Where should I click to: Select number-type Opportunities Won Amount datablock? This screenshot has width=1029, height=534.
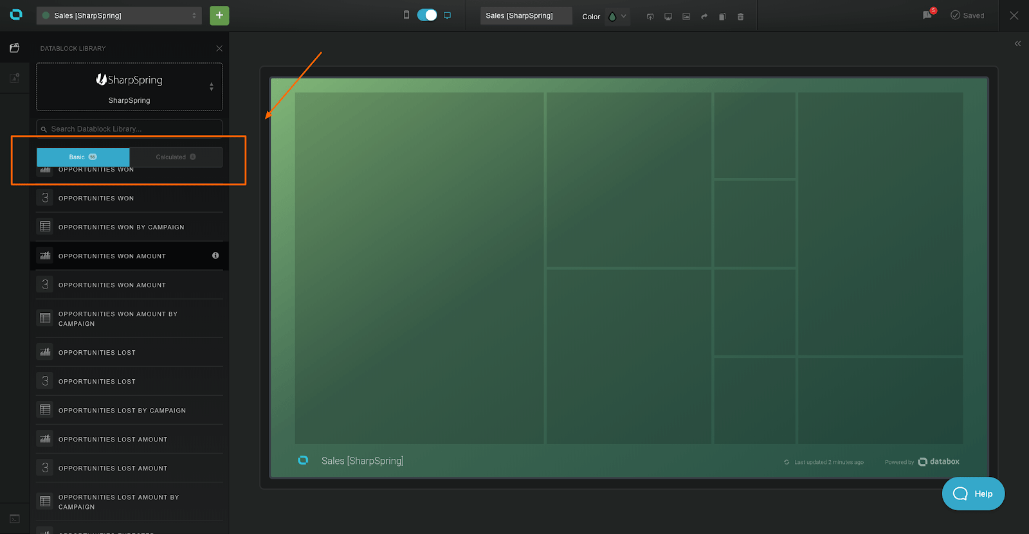129,285
